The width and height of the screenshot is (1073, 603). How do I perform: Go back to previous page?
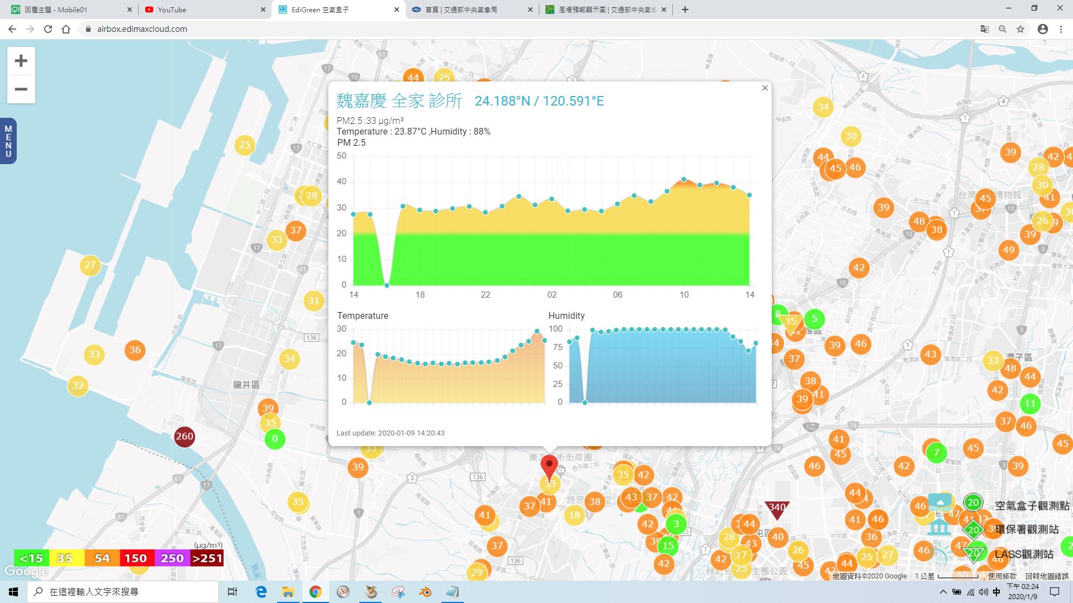12,29
